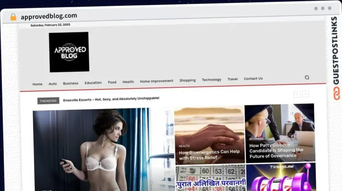Select Shopping in navigation bar

pos(187,81)
